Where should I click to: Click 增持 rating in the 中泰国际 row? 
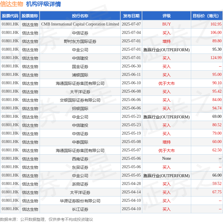(x=167, y=142)
